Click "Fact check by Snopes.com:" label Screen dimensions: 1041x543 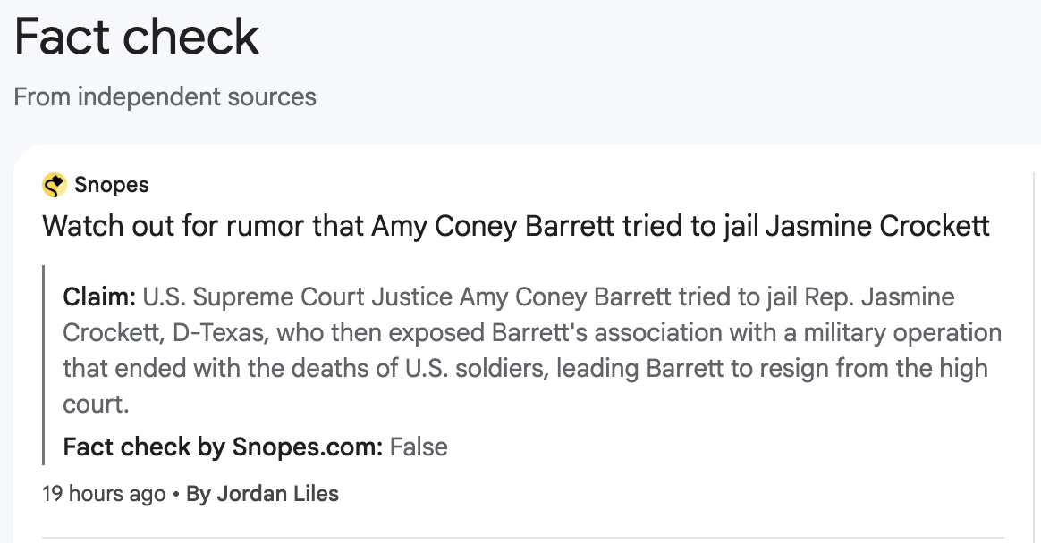click(x=223, y=447)
